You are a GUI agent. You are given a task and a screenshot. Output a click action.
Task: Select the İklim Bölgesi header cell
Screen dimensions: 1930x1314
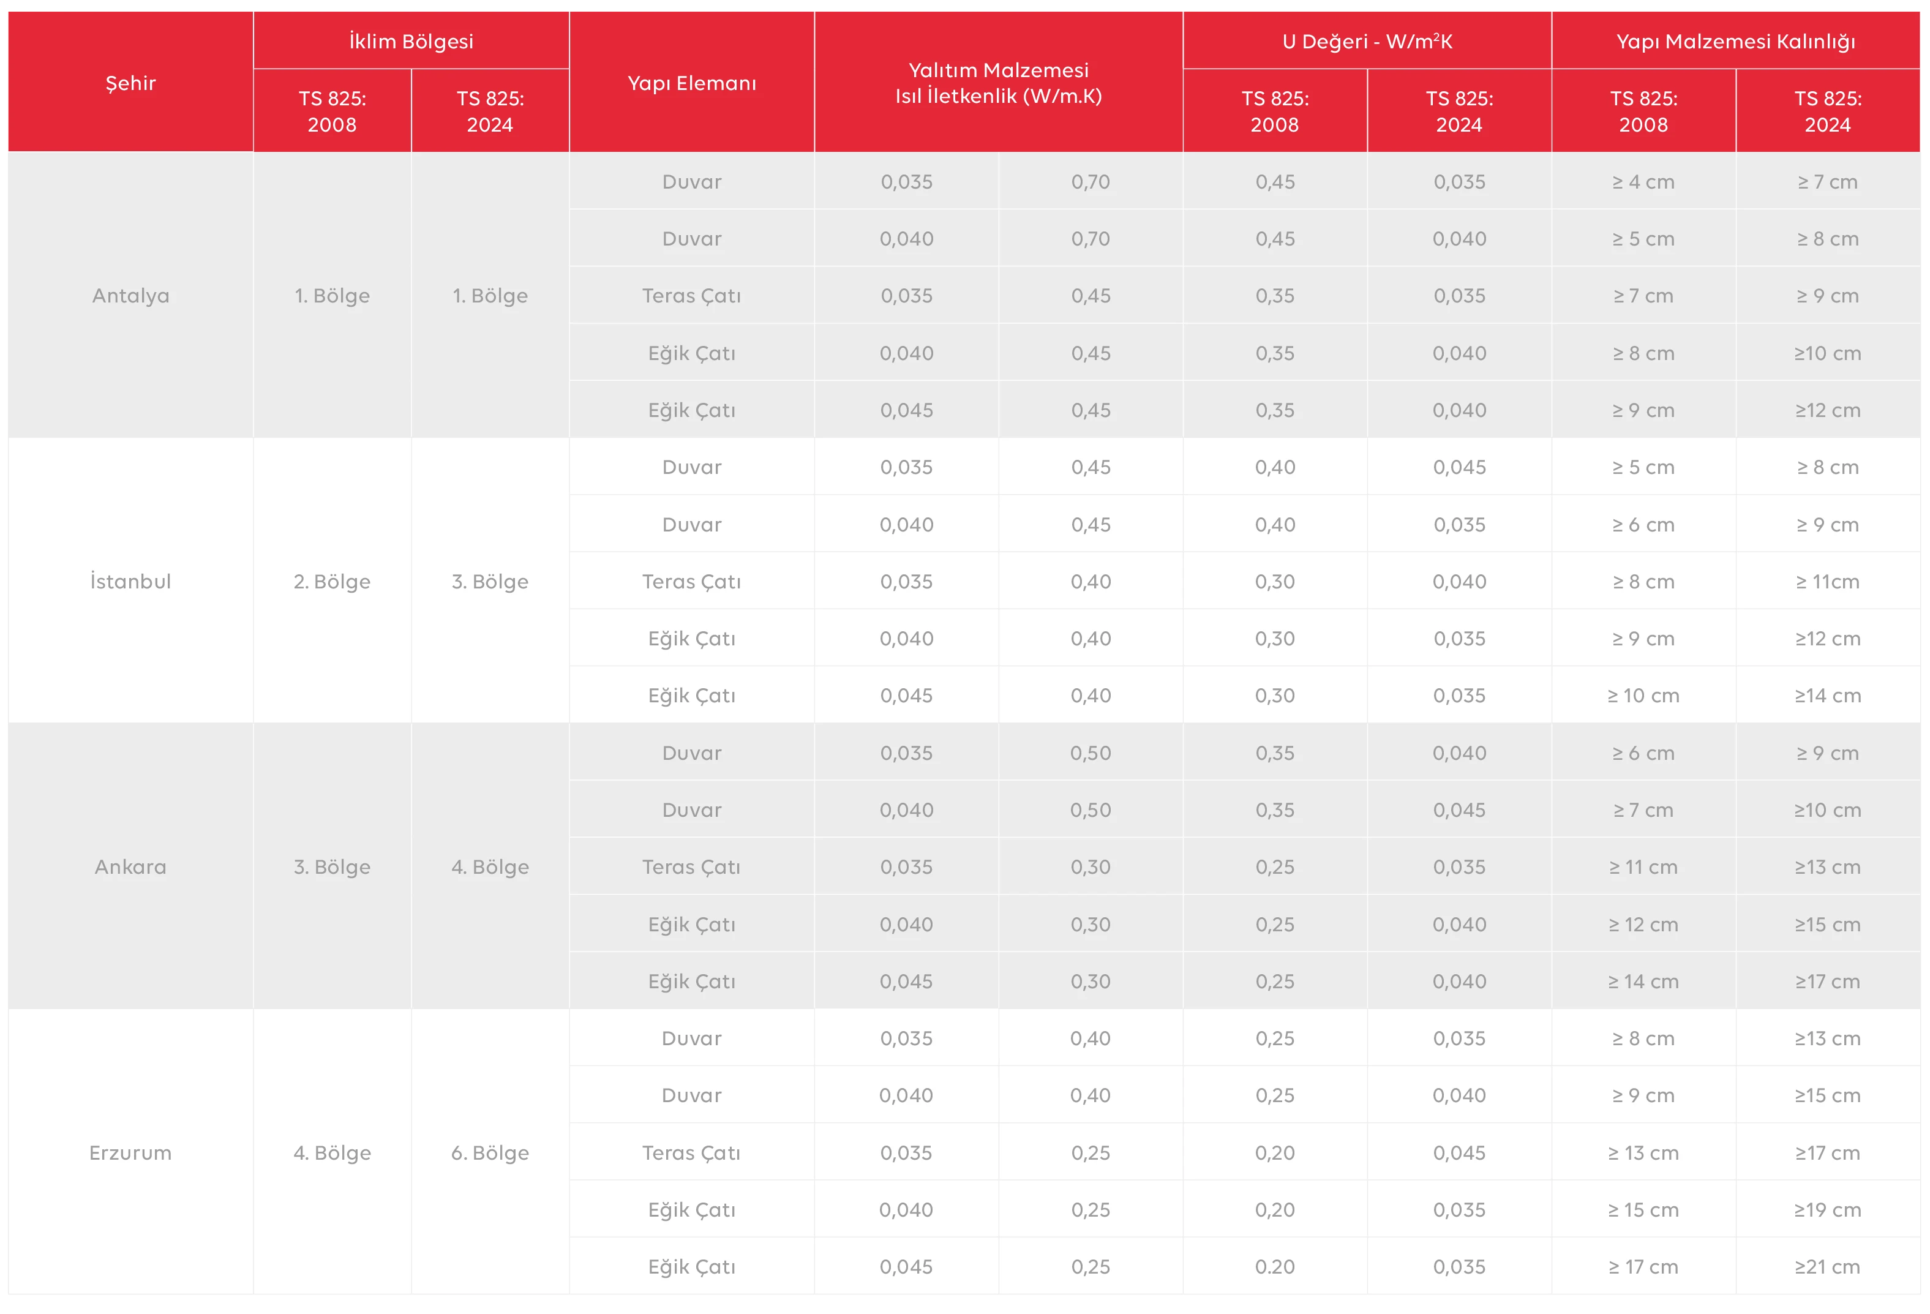tap(411, 40)
